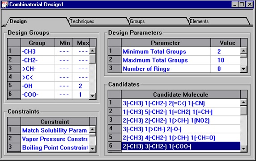Click the Max value 2 for -OH
The image size is (256, 161).
coord(81,86)
